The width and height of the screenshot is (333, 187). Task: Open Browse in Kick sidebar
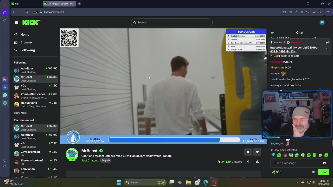[x=23, y=42]
